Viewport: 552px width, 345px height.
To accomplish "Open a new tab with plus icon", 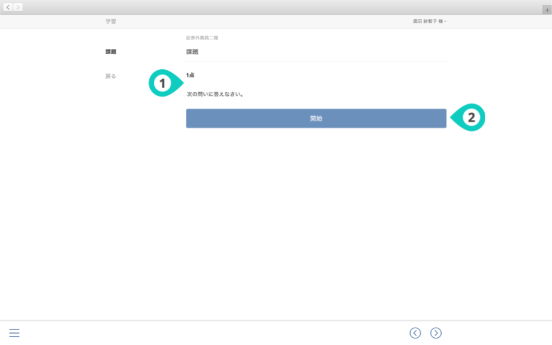I will [x=547, y=10].
